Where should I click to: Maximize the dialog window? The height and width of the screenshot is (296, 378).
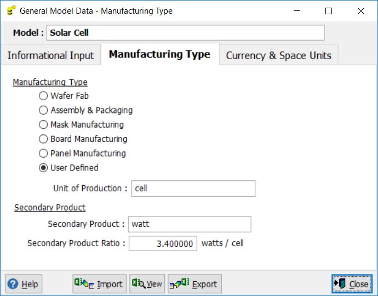[329, 11]
